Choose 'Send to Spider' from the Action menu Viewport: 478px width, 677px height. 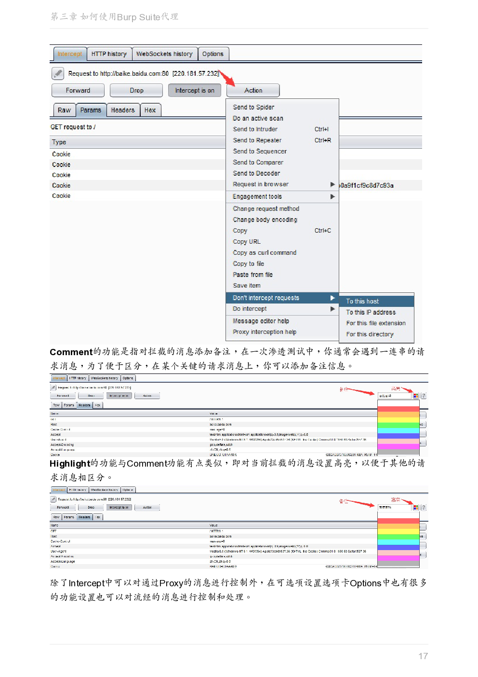point(282,107)
